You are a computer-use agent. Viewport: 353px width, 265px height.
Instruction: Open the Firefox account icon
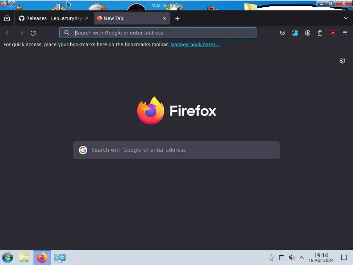[x=307, y=33]
